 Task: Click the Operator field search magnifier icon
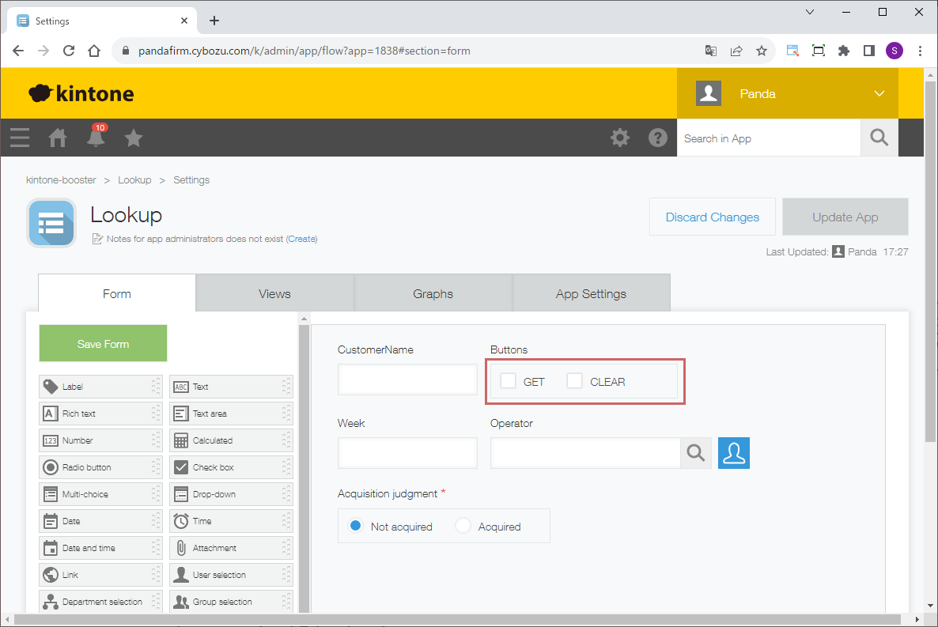(696, 453)
